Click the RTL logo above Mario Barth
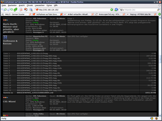This screenshot has height=121, width=162. 6,20
